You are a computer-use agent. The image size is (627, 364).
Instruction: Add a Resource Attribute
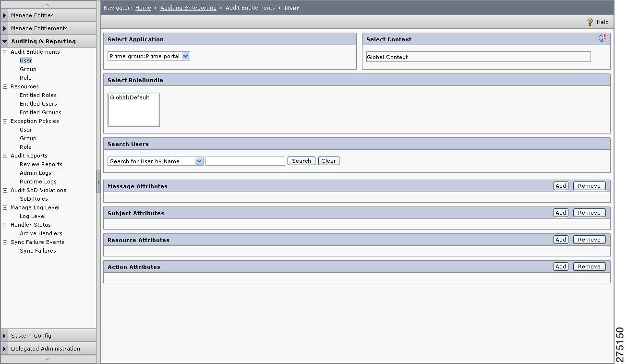pos(561,240)
